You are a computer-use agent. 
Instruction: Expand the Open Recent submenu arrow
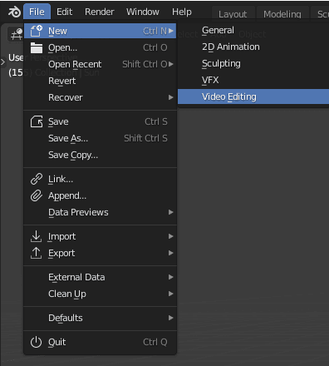pyautogui.click(x=171, y=64)
